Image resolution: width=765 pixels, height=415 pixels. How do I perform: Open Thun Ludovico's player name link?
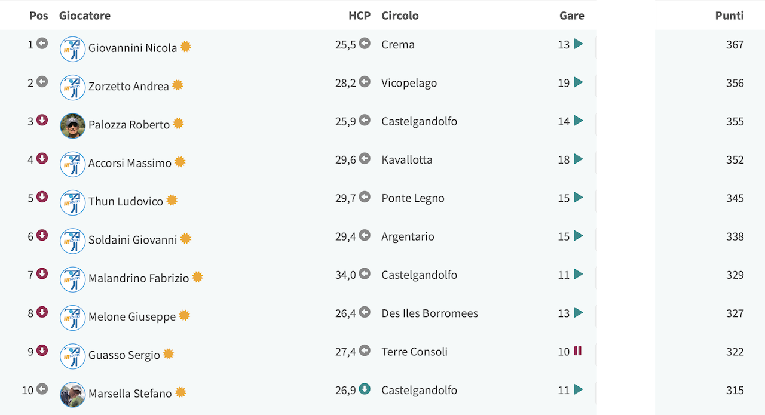(126, 201)
